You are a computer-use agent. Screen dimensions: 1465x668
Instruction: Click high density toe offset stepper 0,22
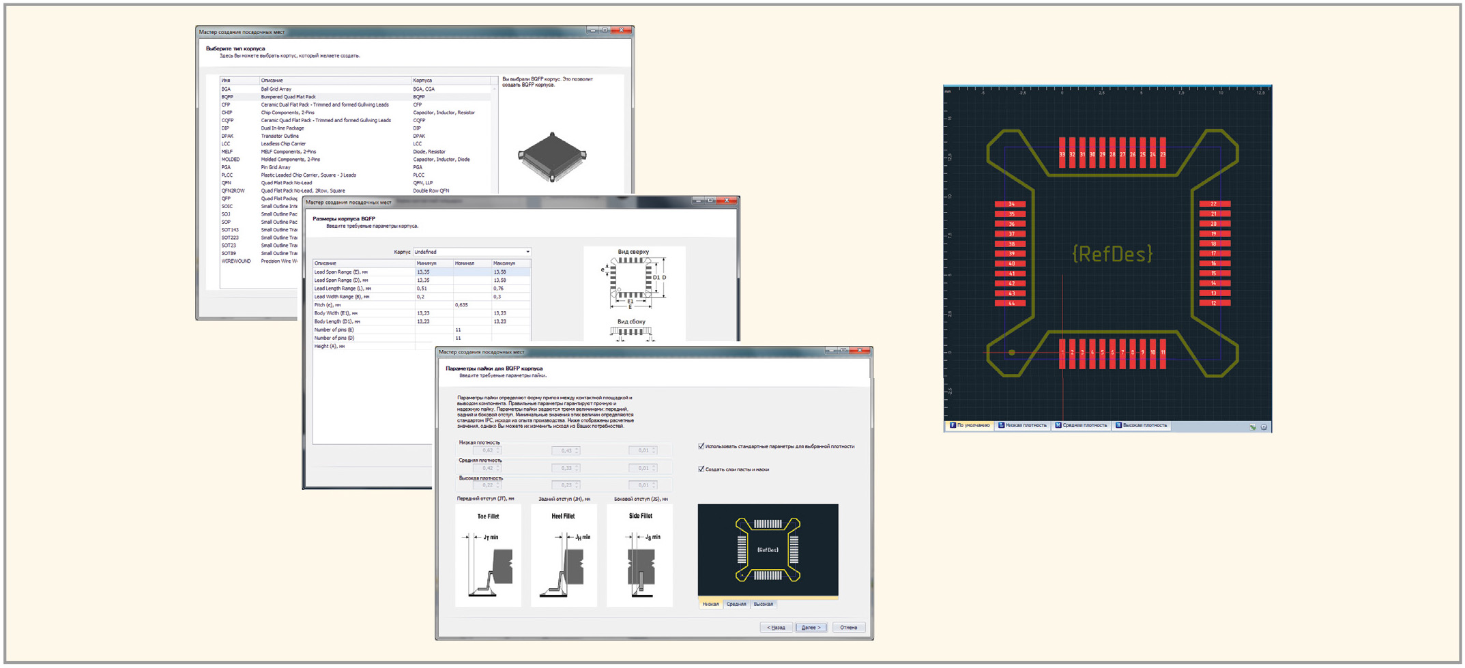(487, 485)
